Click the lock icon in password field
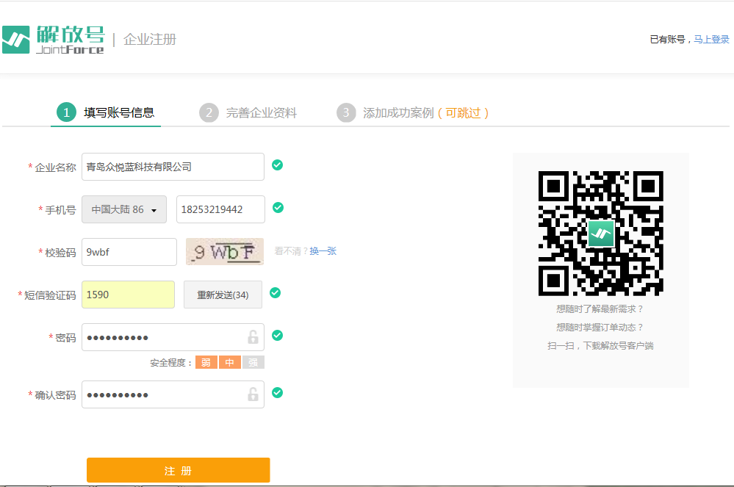The image size is (734, 487). (x=253, y=337)
